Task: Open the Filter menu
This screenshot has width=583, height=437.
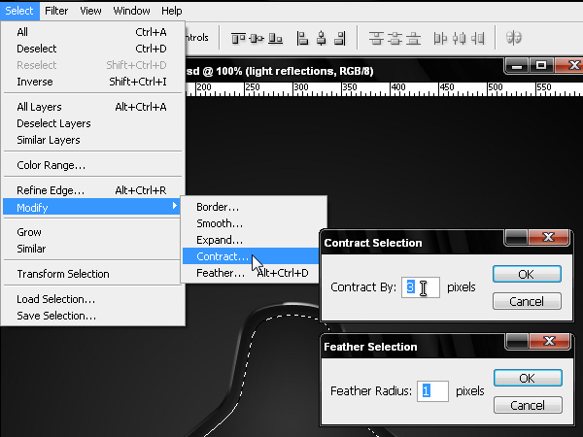Action: [56, 11]
